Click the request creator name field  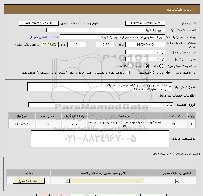(112, 37)
